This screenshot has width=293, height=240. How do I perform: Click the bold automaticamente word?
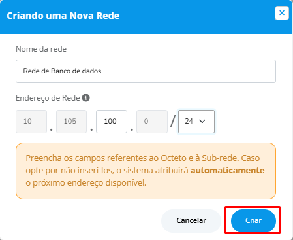(228, 170)
